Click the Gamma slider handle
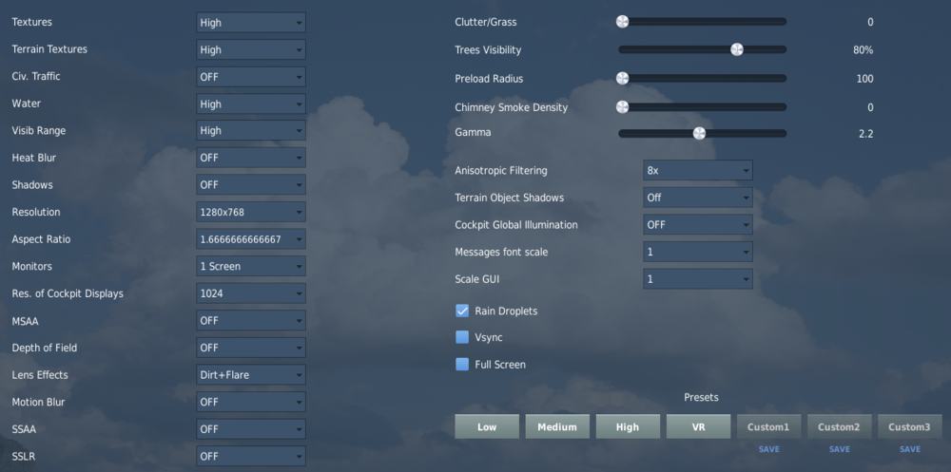This screenshot has height=472, width=951. point(699,133)
